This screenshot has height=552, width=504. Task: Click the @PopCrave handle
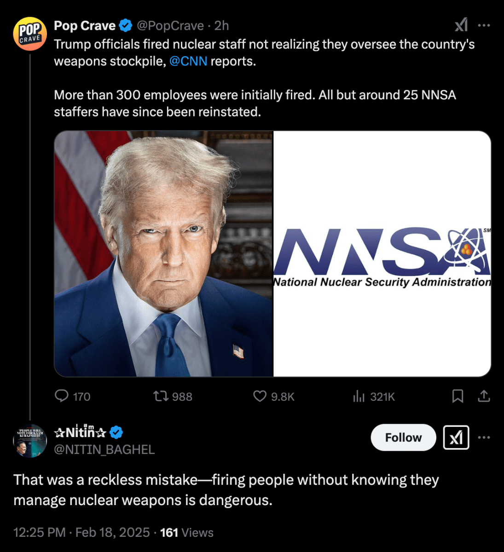tap(170, 26)
